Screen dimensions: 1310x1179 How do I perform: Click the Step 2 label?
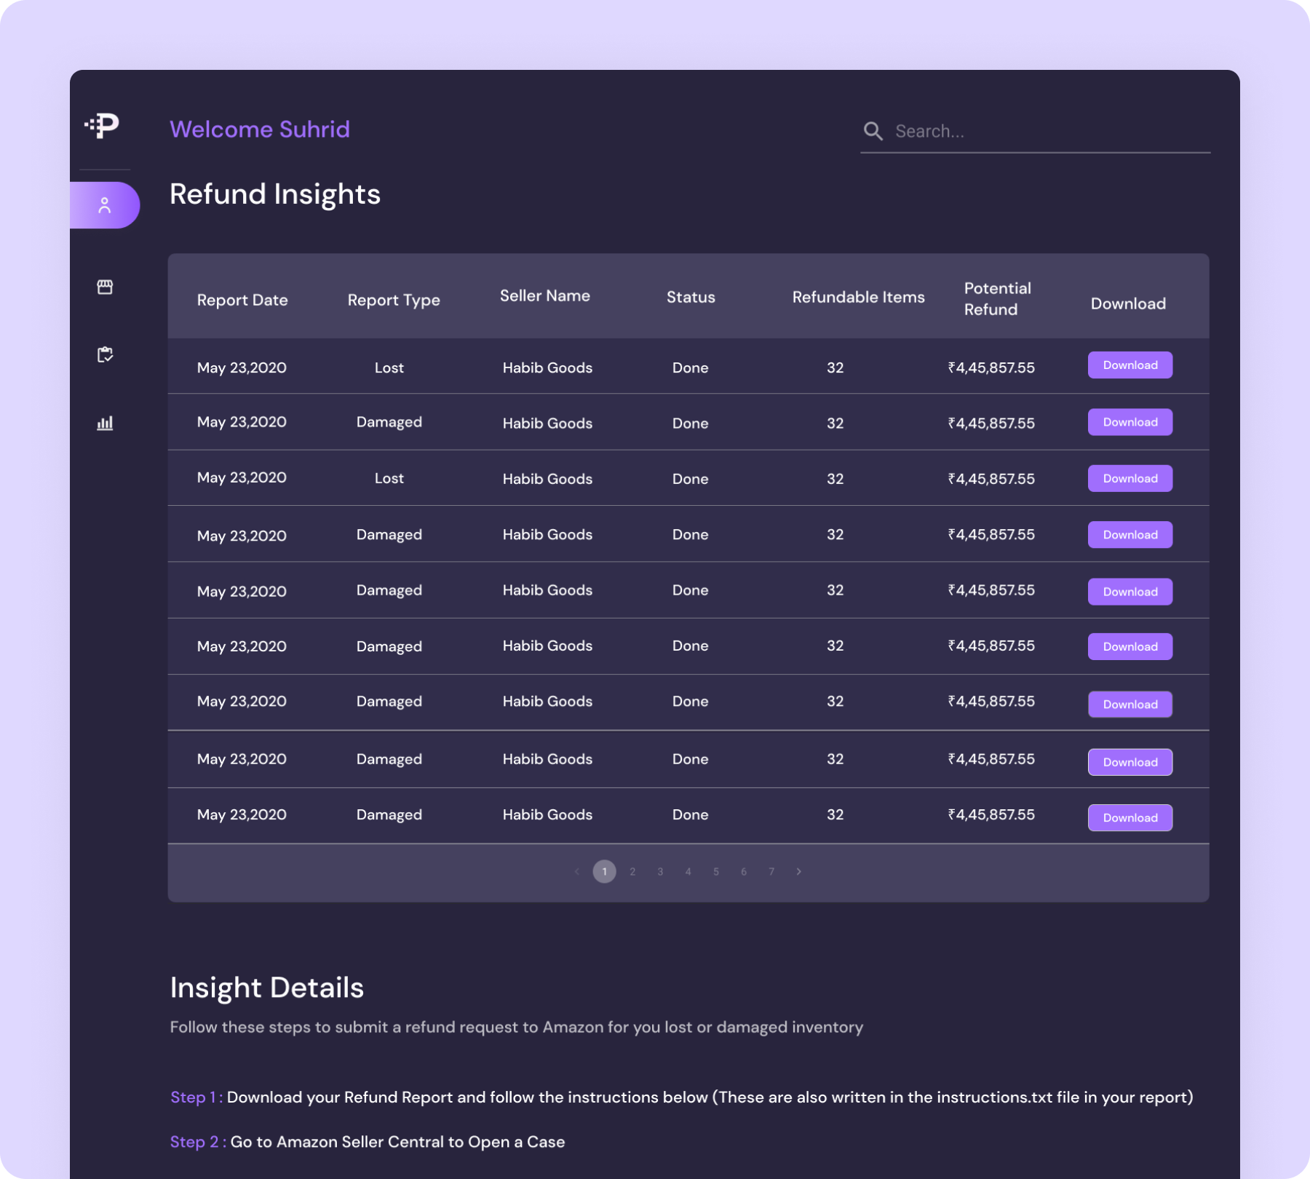pos(198,1142)
